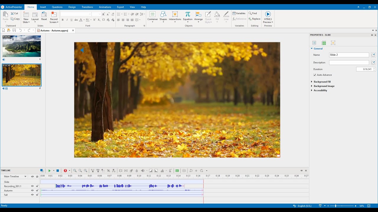Open the Questions ribbon tab

tap(57, 7)
